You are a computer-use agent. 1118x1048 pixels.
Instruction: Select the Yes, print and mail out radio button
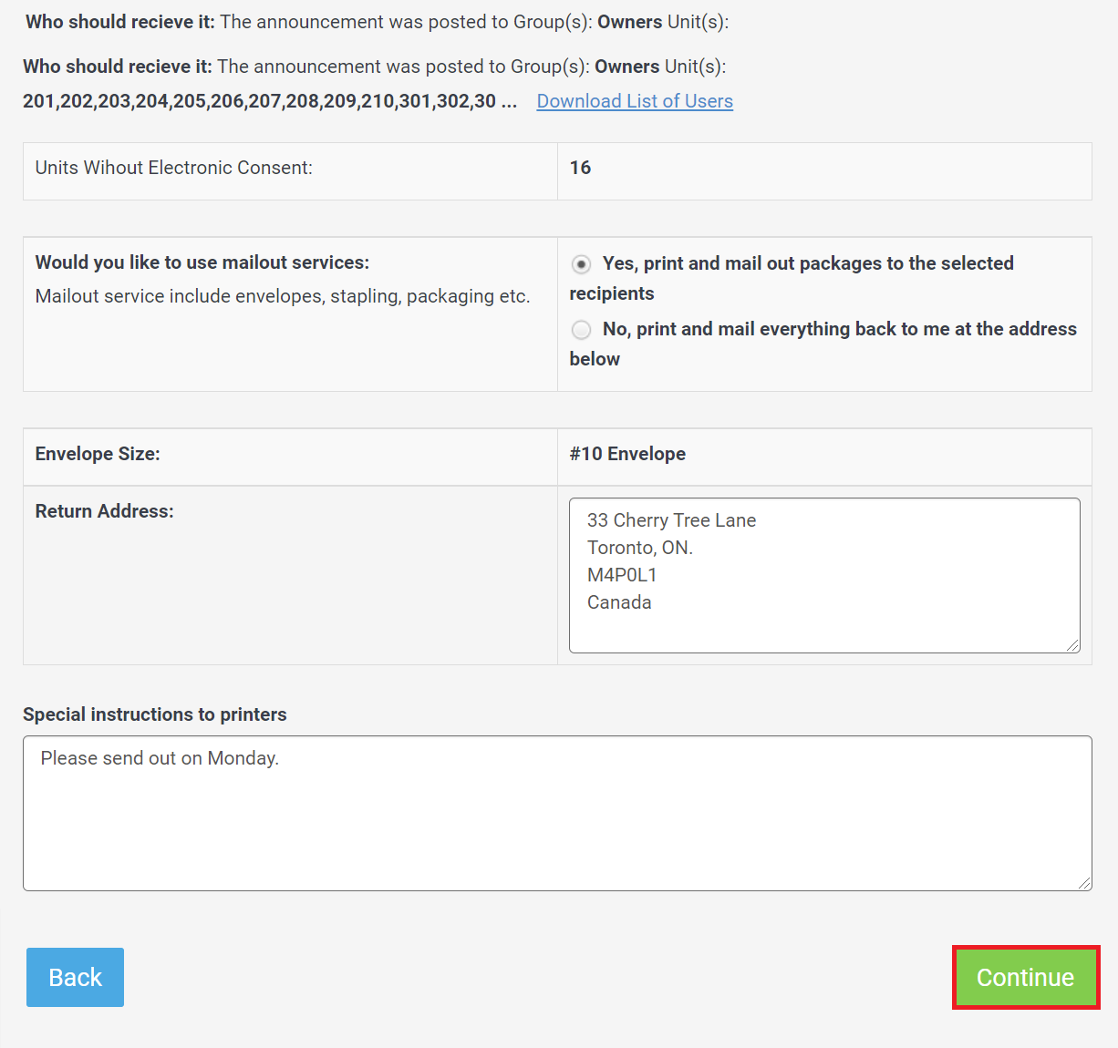click(x=581, y=264)
